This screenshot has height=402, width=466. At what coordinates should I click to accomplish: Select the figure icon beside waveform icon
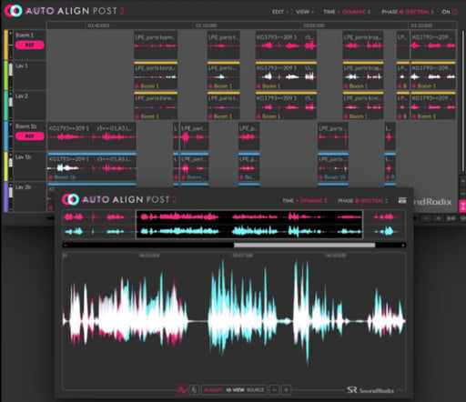(x=194, y=390)
